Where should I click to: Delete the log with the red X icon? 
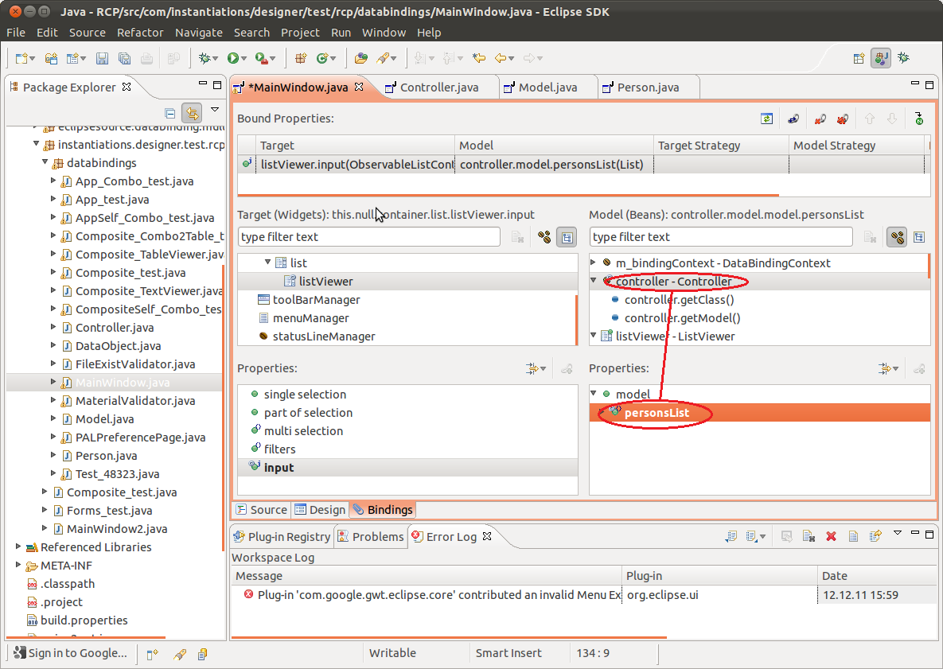[831, 536]
